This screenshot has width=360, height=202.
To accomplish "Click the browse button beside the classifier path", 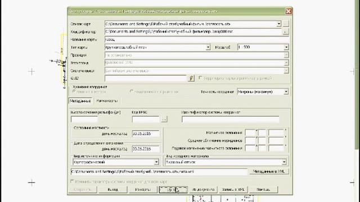I will point(286,31).
